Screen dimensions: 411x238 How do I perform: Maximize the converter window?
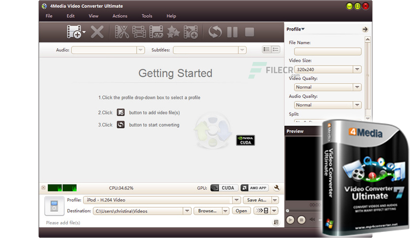pos(357,6)
